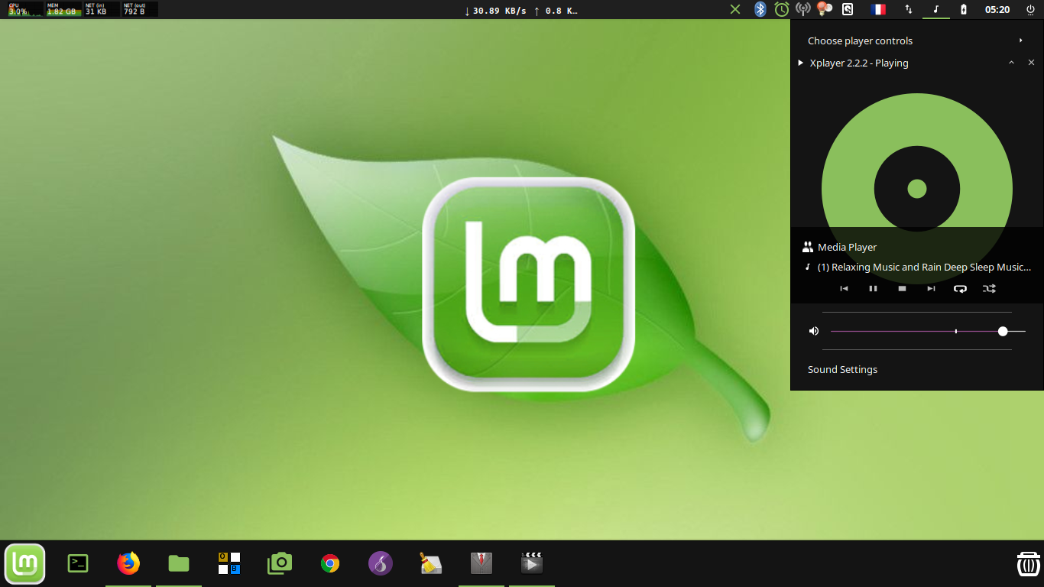This screenshot has width=1044, height=587.
Task: Toggle repeat mode in player controls
Action: click(960, 288)
